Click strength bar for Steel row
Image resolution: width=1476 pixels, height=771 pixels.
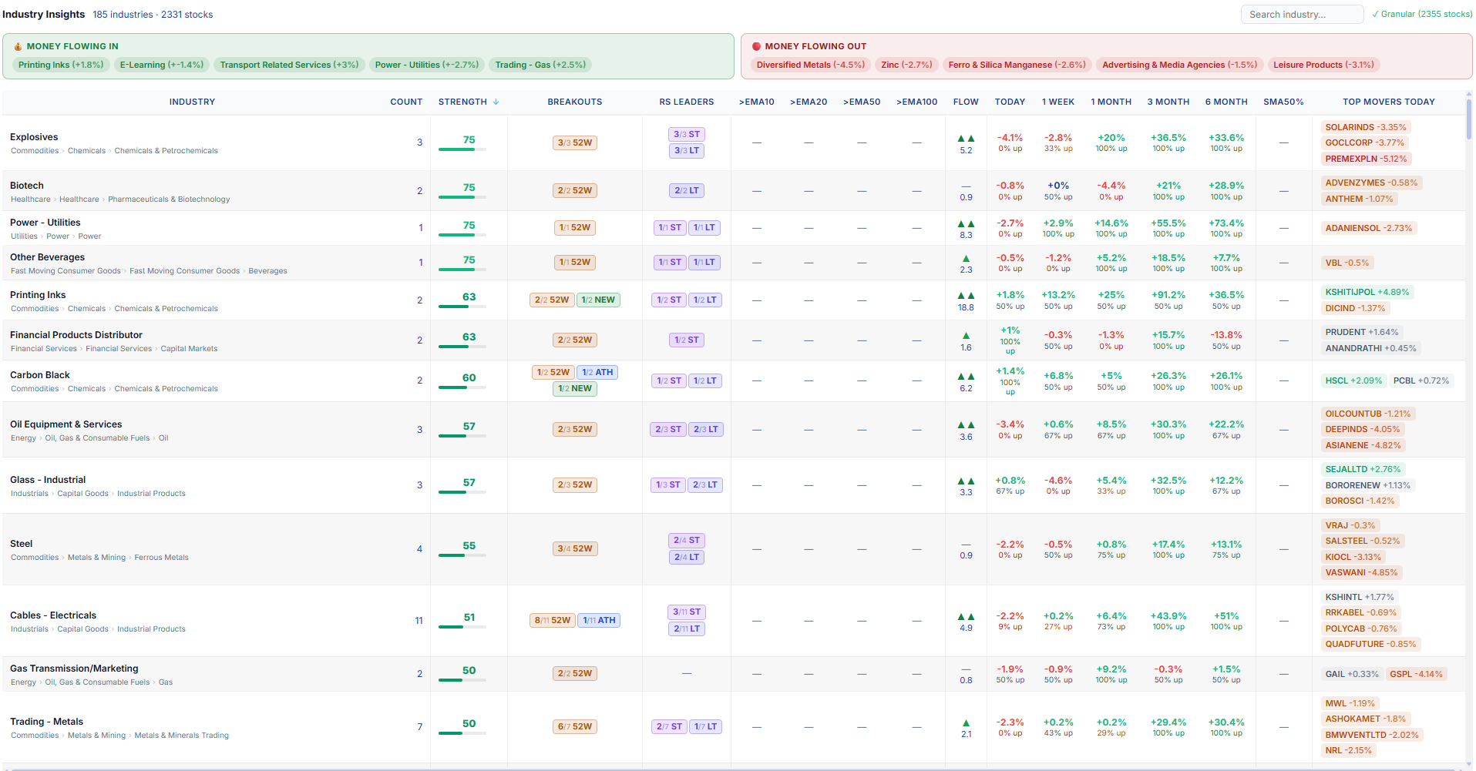(x=462, y=555)
